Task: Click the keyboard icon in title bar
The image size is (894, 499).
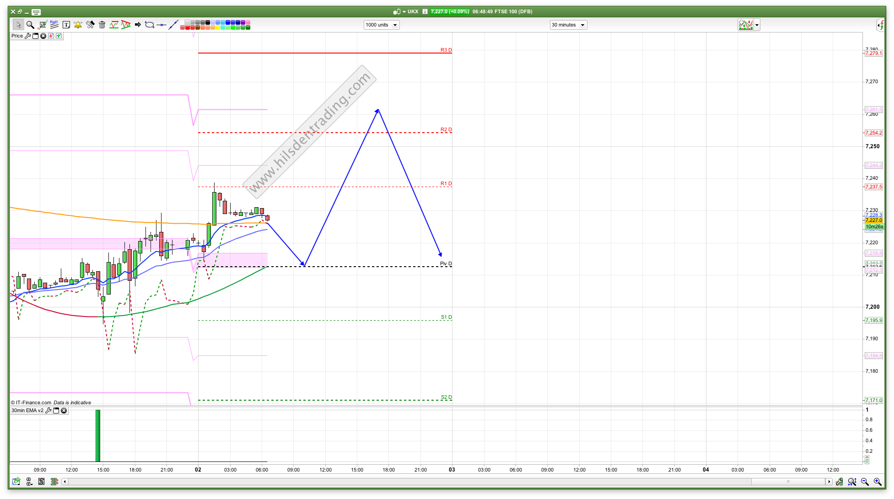Action: tap(36, 12)
